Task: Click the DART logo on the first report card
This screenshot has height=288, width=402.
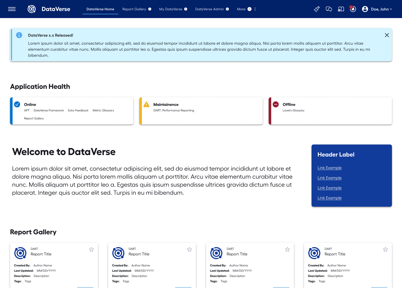Action: coord(20,253)
